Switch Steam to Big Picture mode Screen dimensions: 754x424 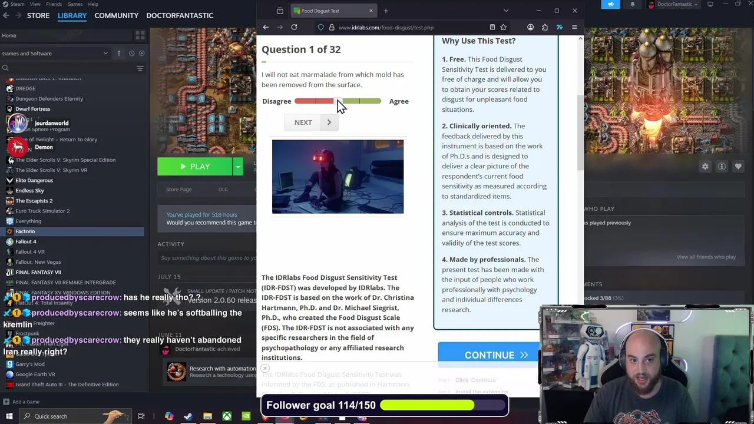[x=710, y=4]
